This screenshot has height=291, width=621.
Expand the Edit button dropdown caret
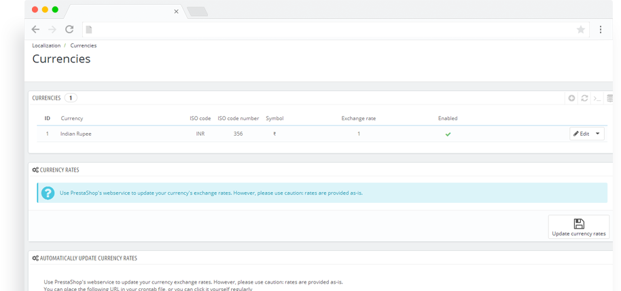(x=598, y=134)
